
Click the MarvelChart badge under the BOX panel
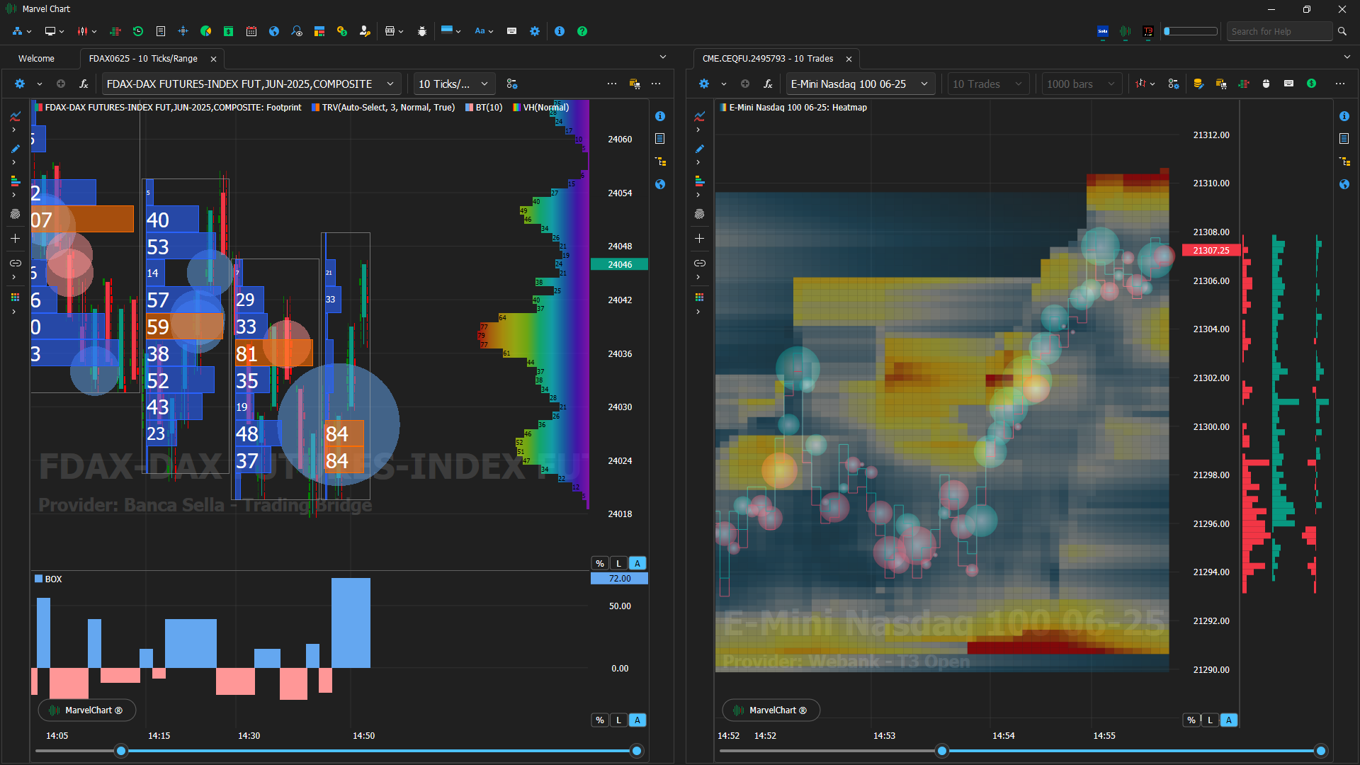click(x=86, y=710)
